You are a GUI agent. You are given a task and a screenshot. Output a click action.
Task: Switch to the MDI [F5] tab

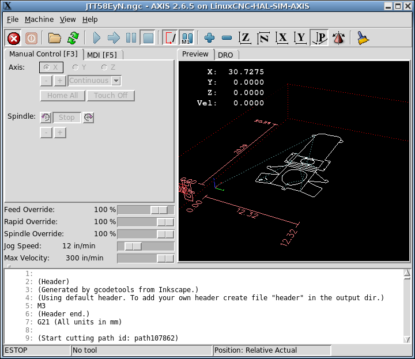tap(102, 55)
